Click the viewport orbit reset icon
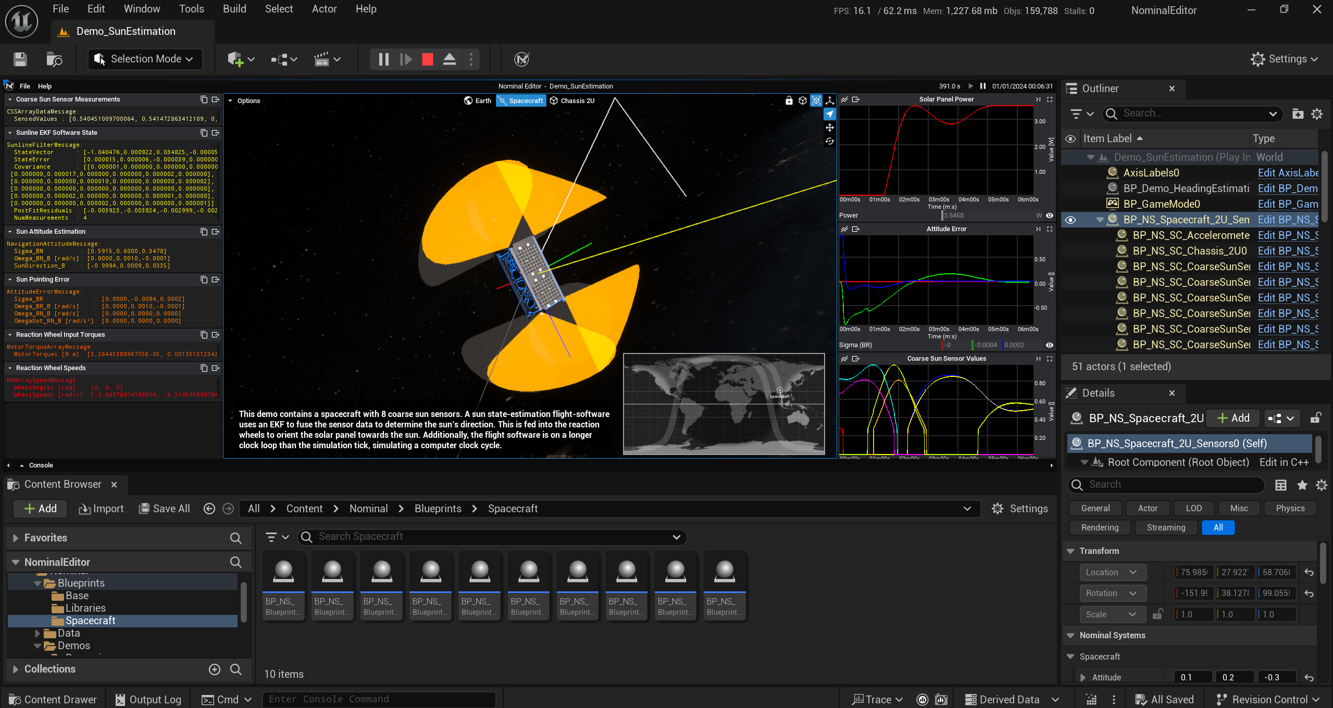1333x708 pixels. pyautogui.click(x=830, y=141)
